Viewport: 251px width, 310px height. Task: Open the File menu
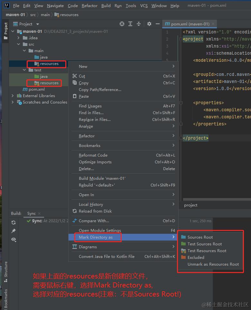click(16, 6)
